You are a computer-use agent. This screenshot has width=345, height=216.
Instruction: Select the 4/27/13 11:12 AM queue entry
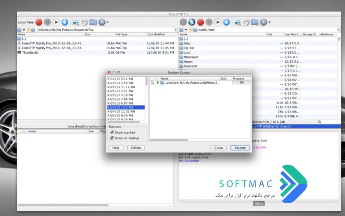coord(126,87)
